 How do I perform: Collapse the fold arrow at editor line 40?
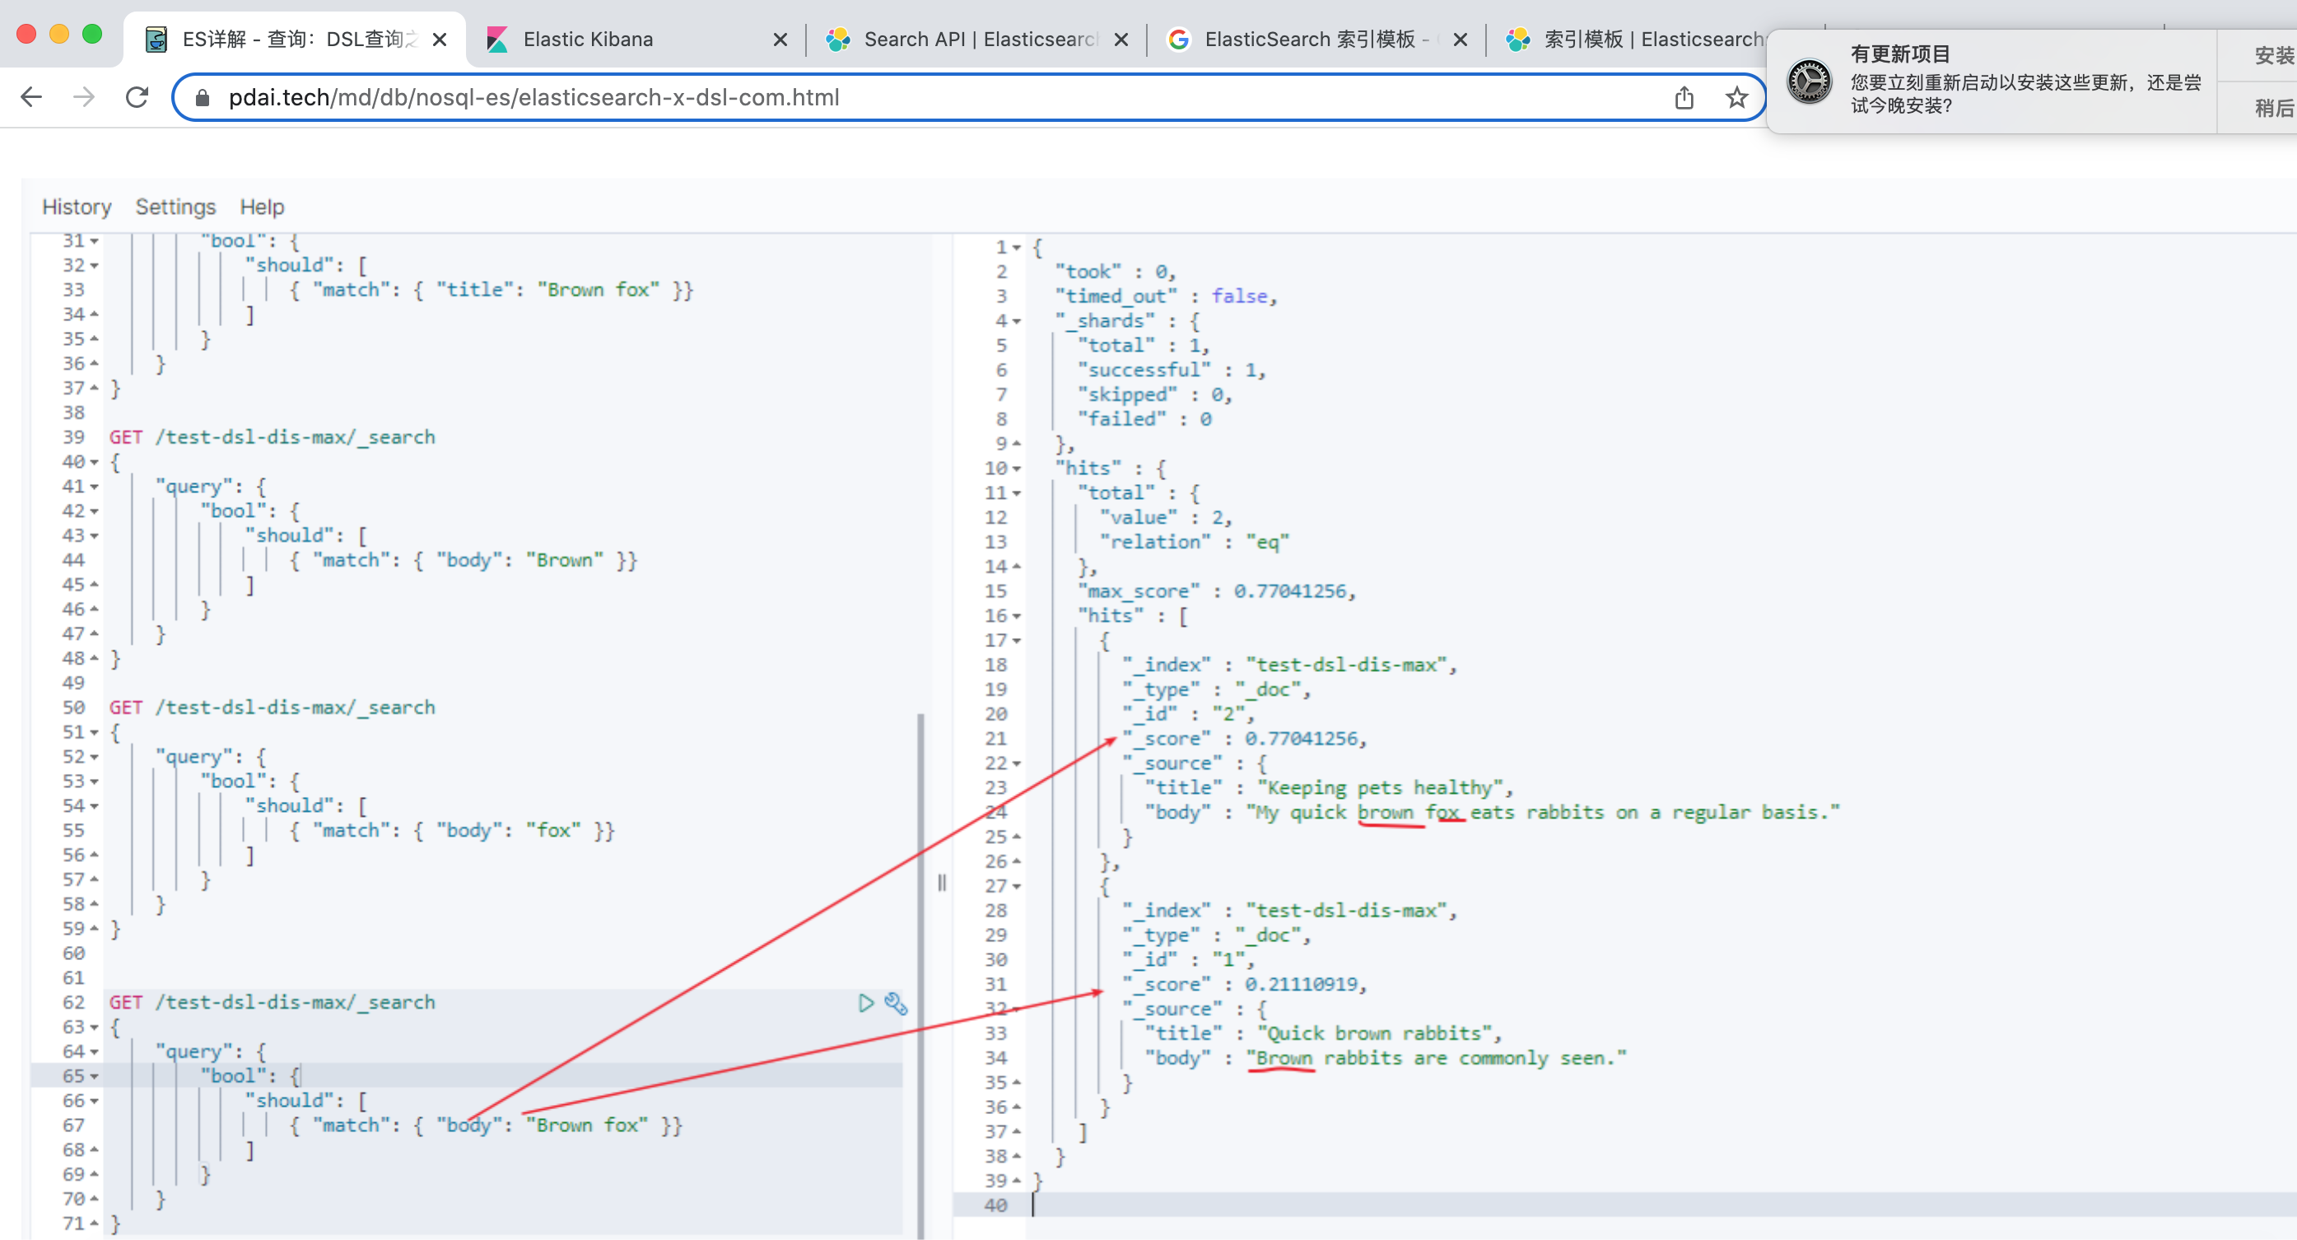(x=95, y=462)
